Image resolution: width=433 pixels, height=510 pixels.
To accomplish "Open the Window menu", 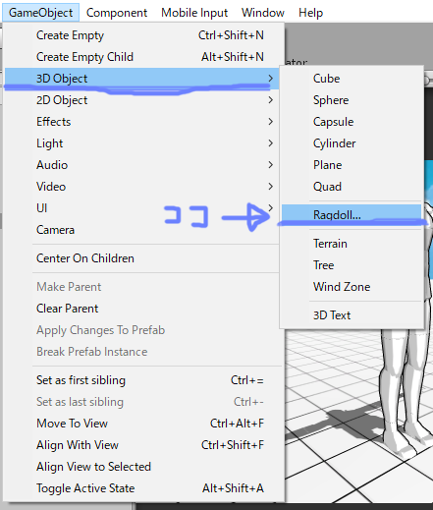I will click(263, 13).
